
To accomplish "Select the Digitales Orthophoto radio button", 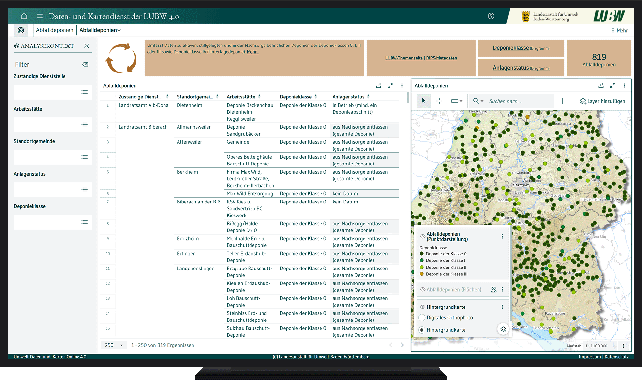I will click(422, 318).
